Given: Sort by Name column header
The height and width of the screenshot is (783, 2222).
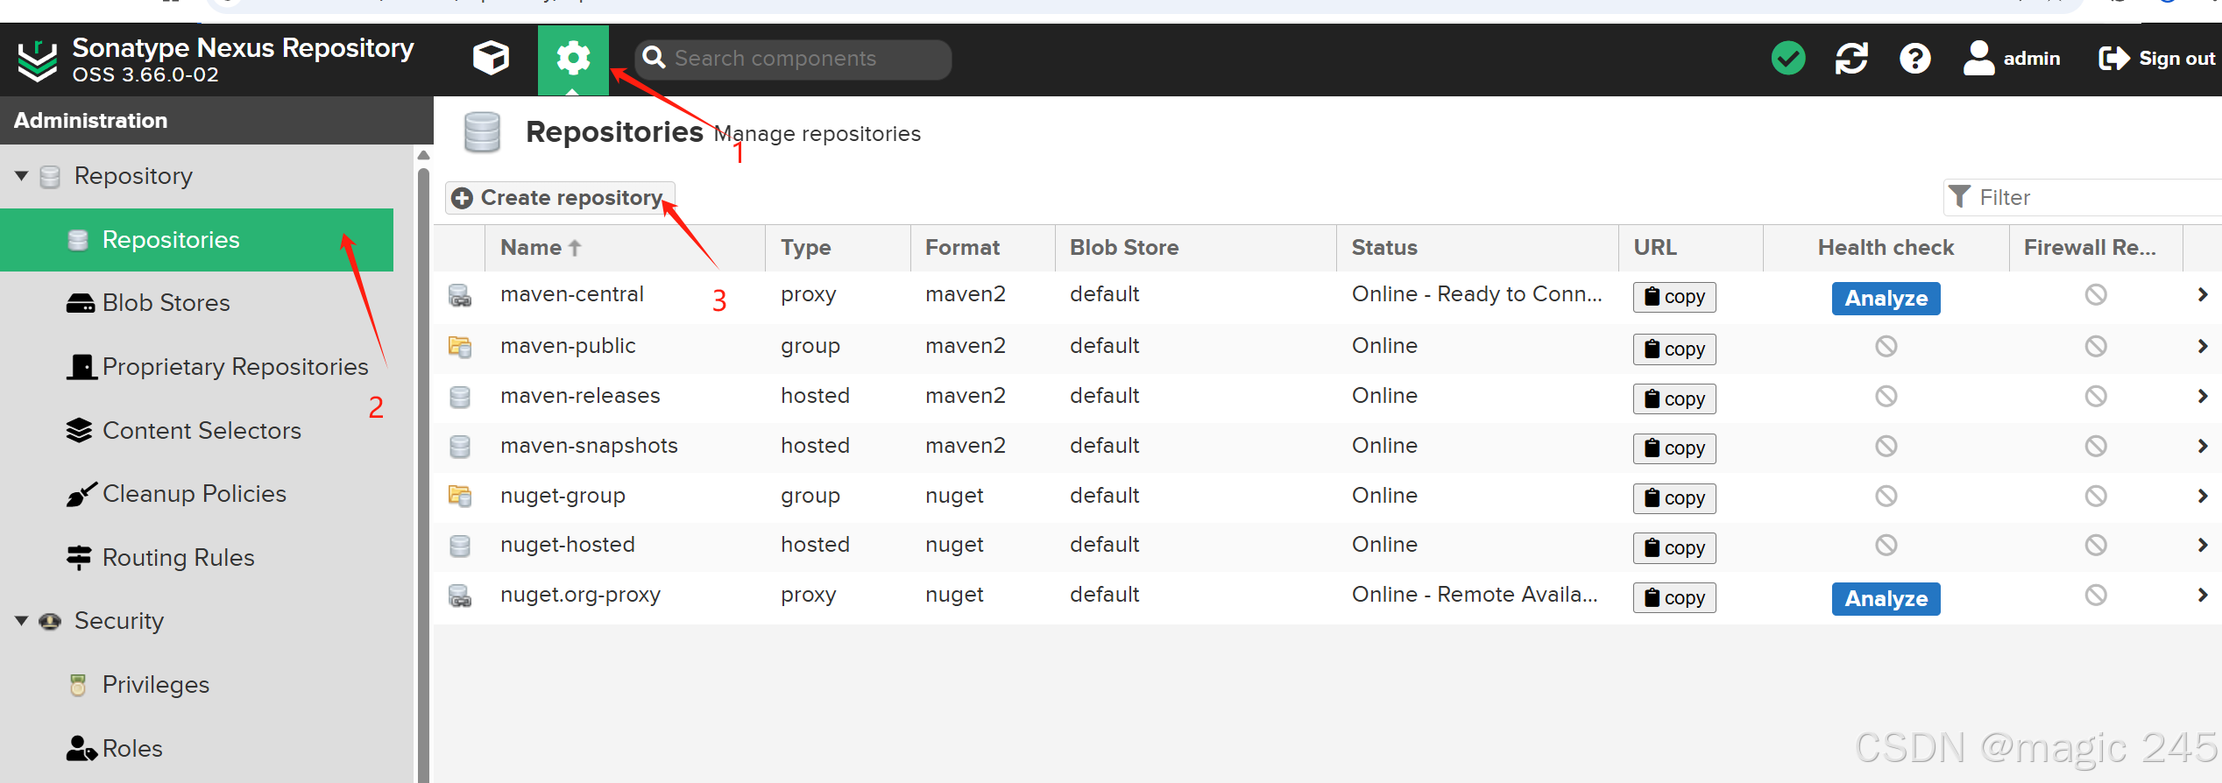Looking at the screenshot, I should coord(625,248).
